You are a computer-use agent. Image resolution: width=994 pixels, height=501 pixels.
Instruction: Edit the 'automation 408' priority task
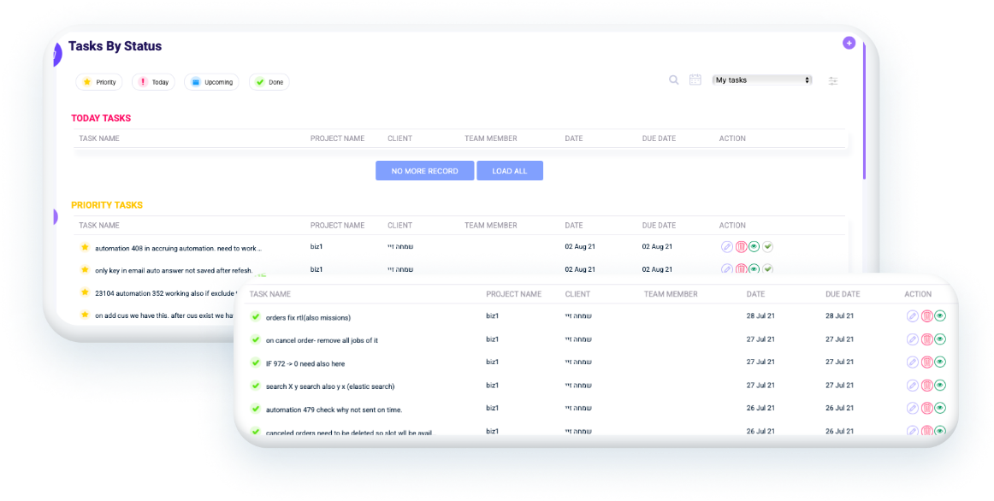(x=727, y=247)
